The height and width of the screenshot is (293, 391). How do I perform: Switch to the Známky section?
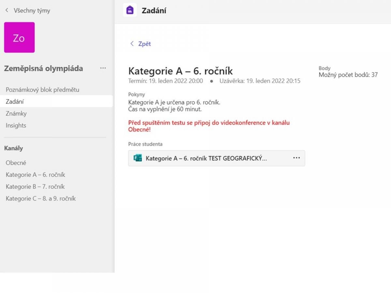pyautogui.click(x=16, y=114)
